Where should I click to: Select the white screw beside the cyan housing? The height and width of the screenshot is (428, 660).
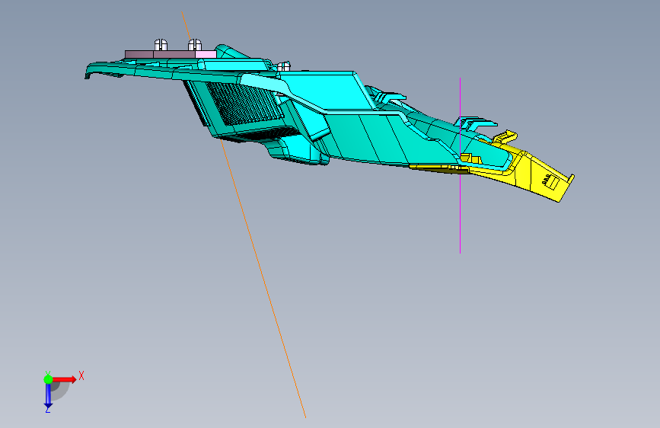pos(284,66)
